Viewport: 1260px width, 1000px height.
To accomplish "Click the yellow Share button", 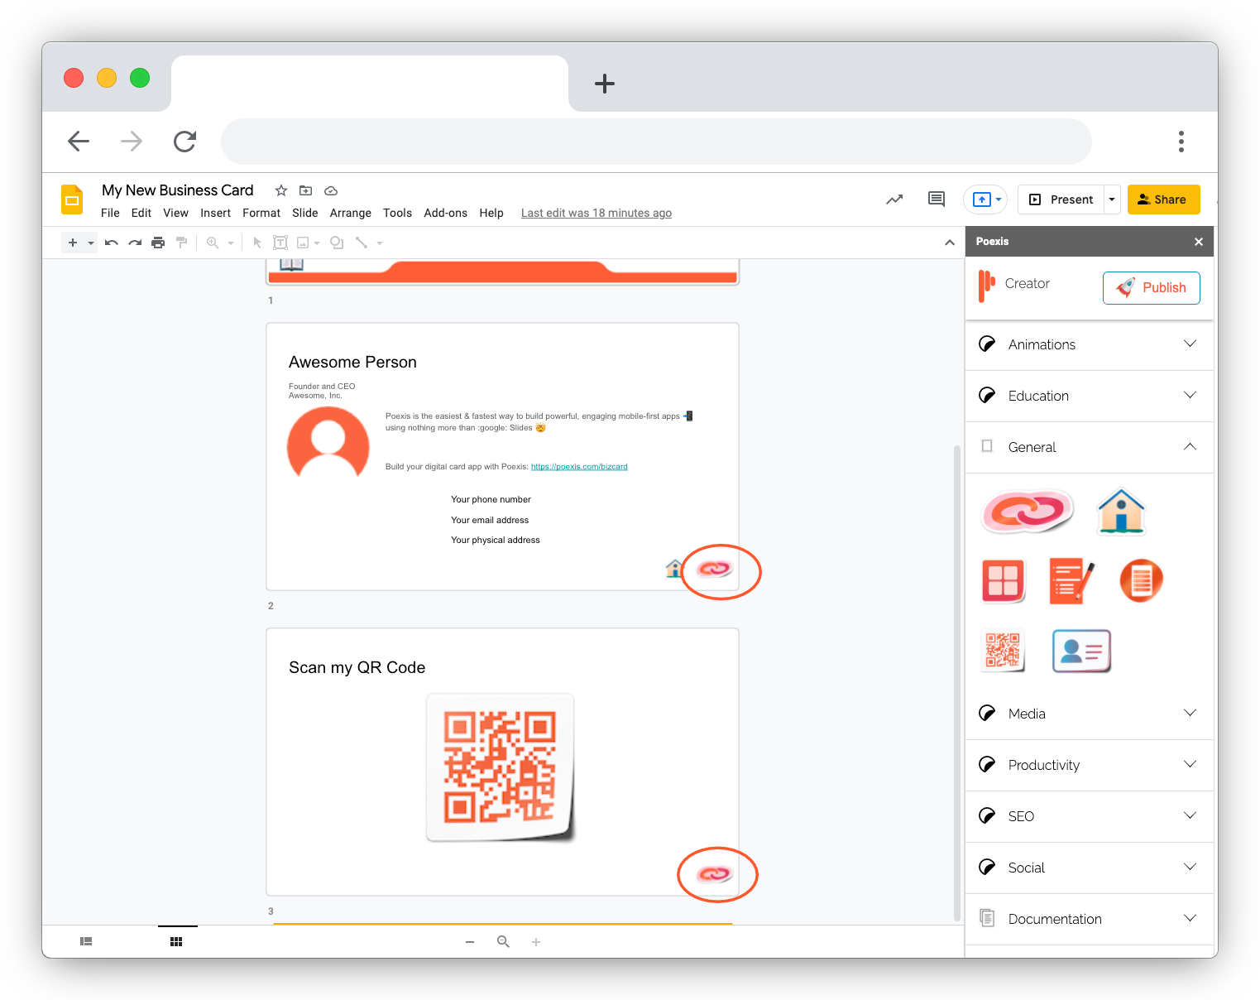I will pyautogui.click(x=1163, y=200).
